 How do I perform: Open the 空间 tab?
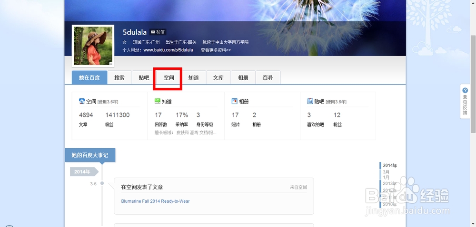click(x=169, y=77)
